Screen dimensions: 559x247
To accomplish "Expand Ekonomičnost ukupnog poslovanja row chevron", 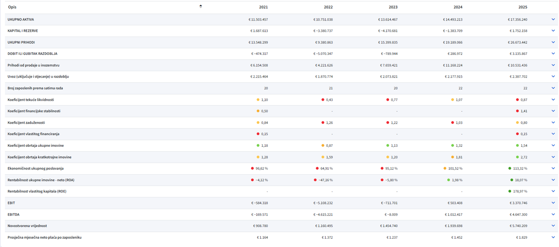I will [553, 168].
